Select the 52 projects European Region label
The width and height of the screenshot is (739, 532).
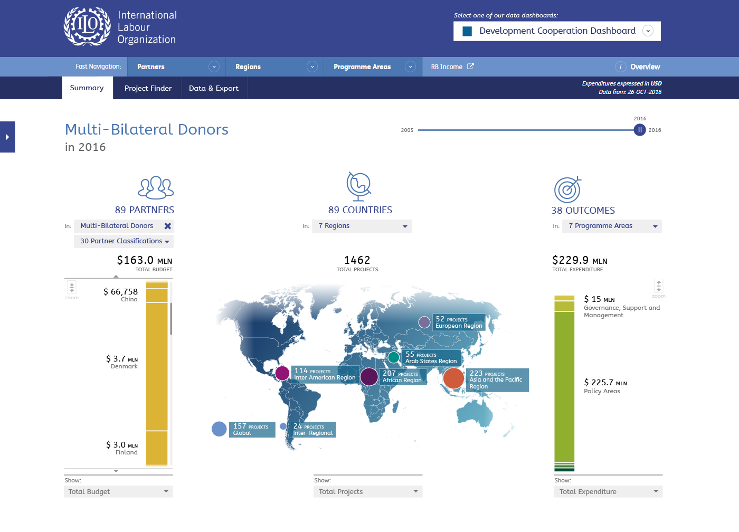(x=458, y=322)
